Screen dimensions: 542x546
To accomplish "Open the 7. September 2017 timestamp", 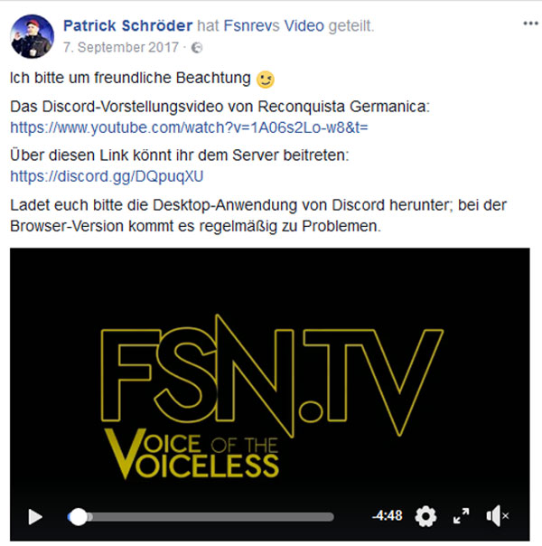I will [121, 47].
